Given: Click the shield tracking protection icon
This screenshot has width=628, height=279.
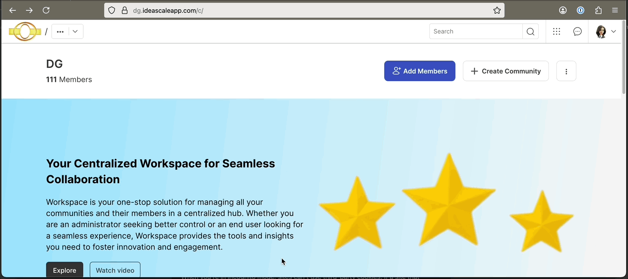Looking at the screenshot, I should [x=112, y=10].
